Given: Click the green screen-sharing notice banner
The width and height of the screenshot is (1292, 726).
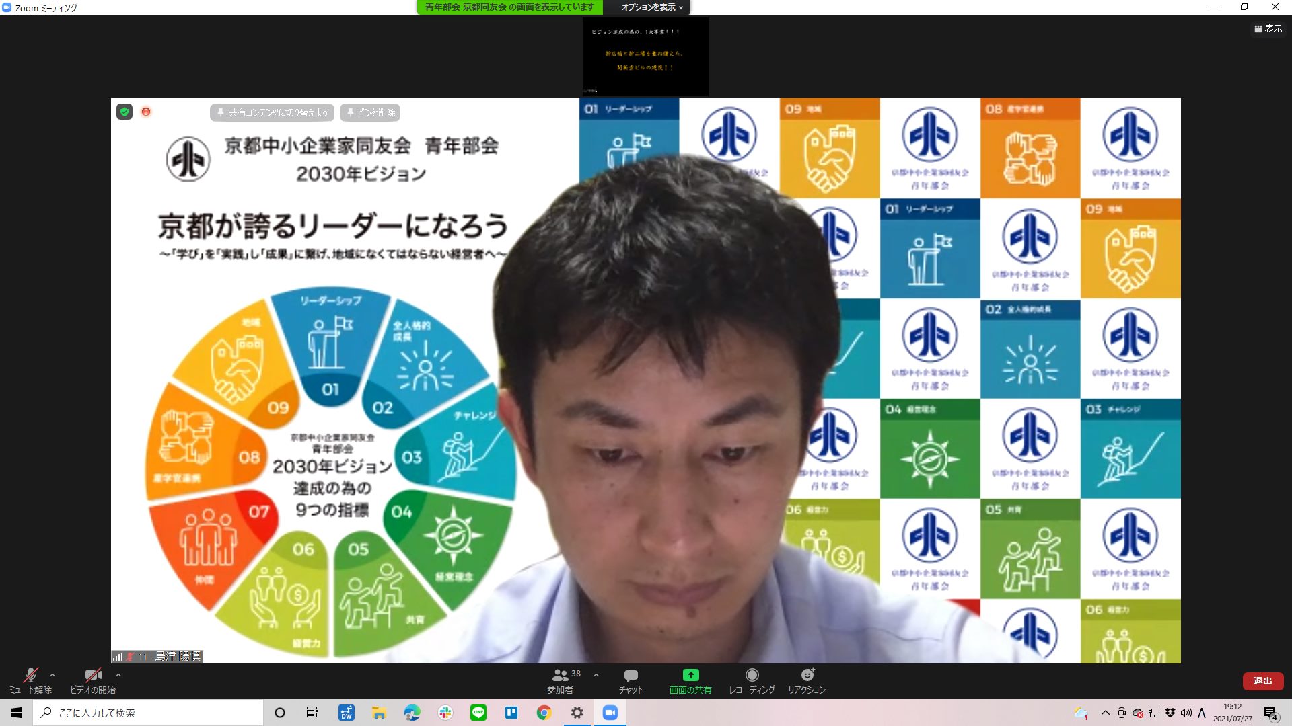Looking at the screenshot, I should [x=509, y=7].
